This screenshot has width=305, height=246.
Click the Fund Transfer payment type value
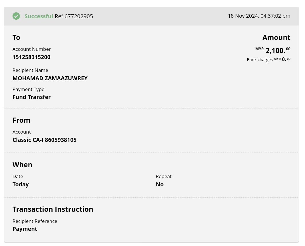point(31,97)
